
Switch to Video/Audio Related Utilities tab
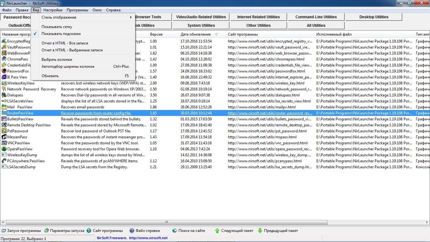pos(201,17)
